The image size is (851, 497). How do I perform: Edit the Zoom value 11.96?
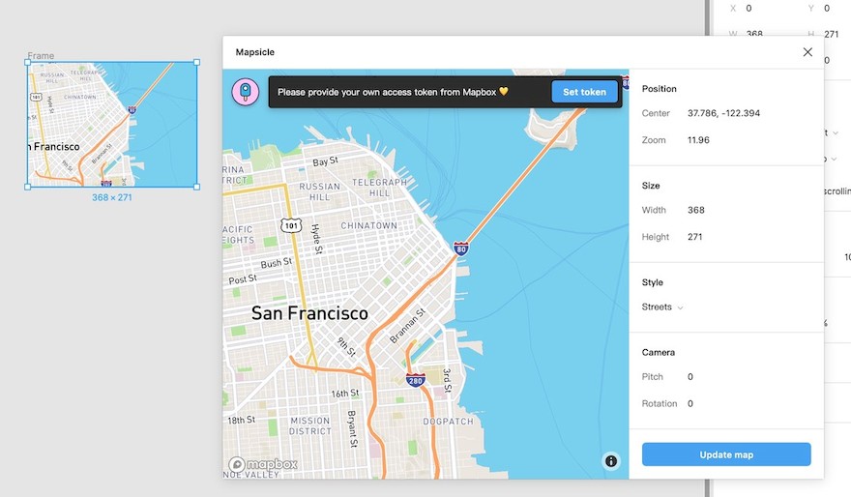tap(698, 140)
